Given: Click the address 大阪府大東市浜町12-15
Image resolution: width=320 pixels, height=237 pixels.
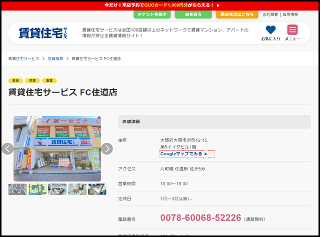Looking at the screenshot, I should pos(183,140).
